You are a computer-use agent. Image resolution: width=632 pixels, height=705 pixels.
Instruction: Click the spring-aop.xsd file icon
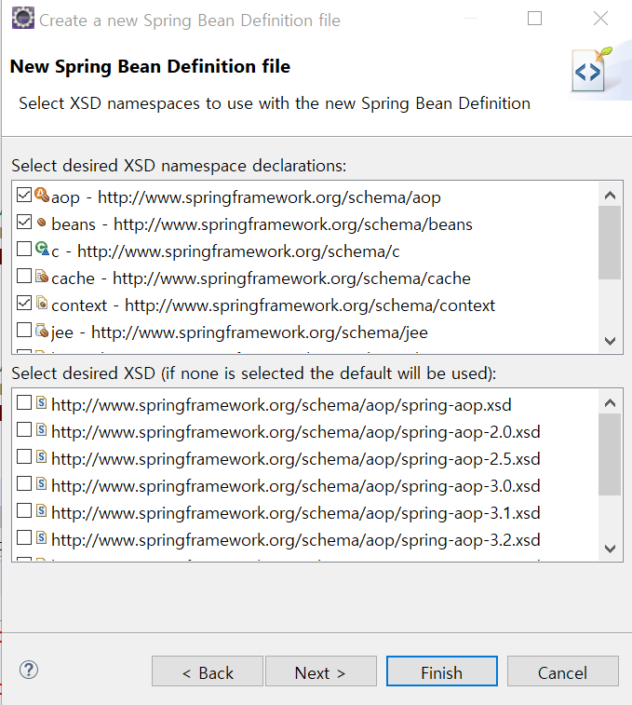[x=41, y=402]
